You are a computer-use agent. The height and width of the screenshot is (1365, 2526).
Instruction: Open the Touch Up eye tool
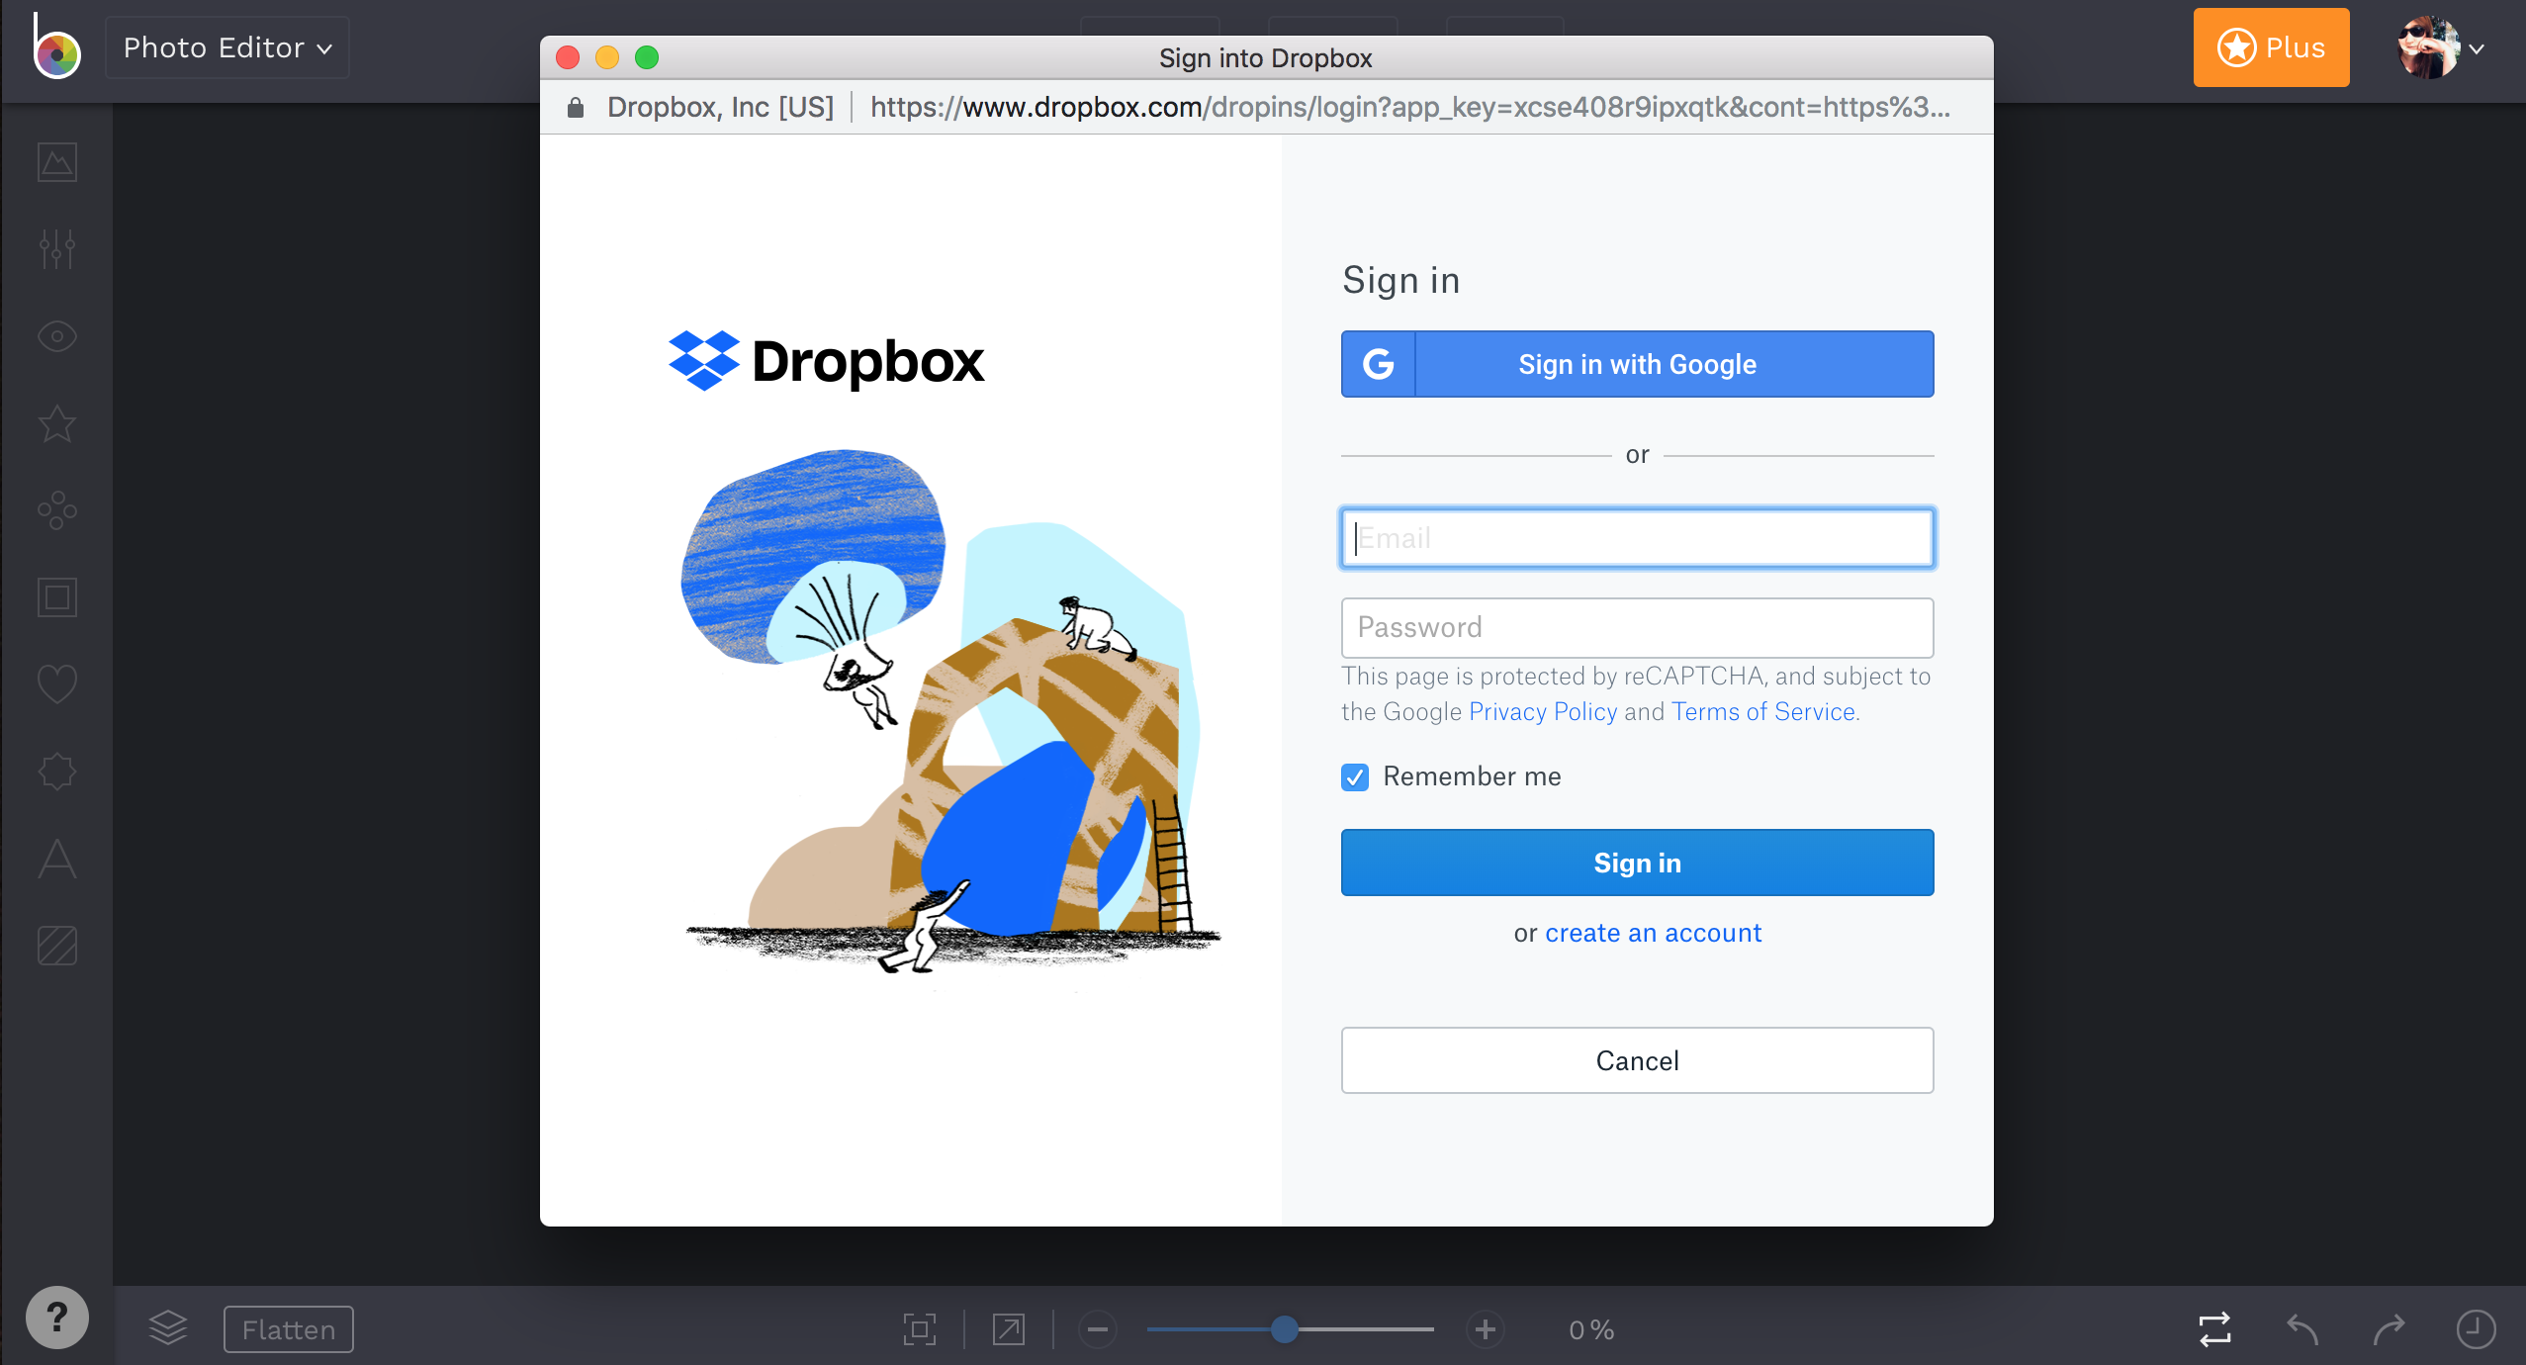coord(57,336)
